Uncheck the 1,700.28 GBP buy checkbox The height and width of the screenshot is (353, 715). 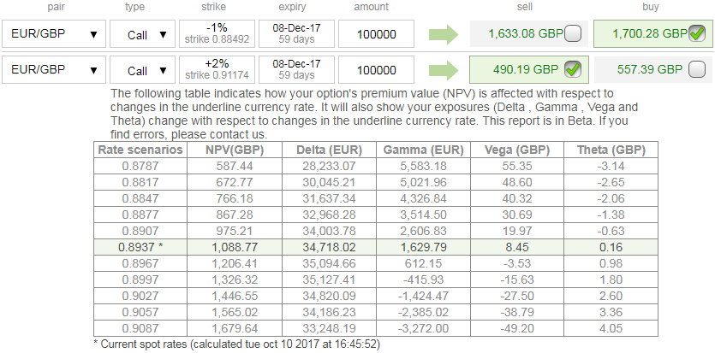point(696,34)
